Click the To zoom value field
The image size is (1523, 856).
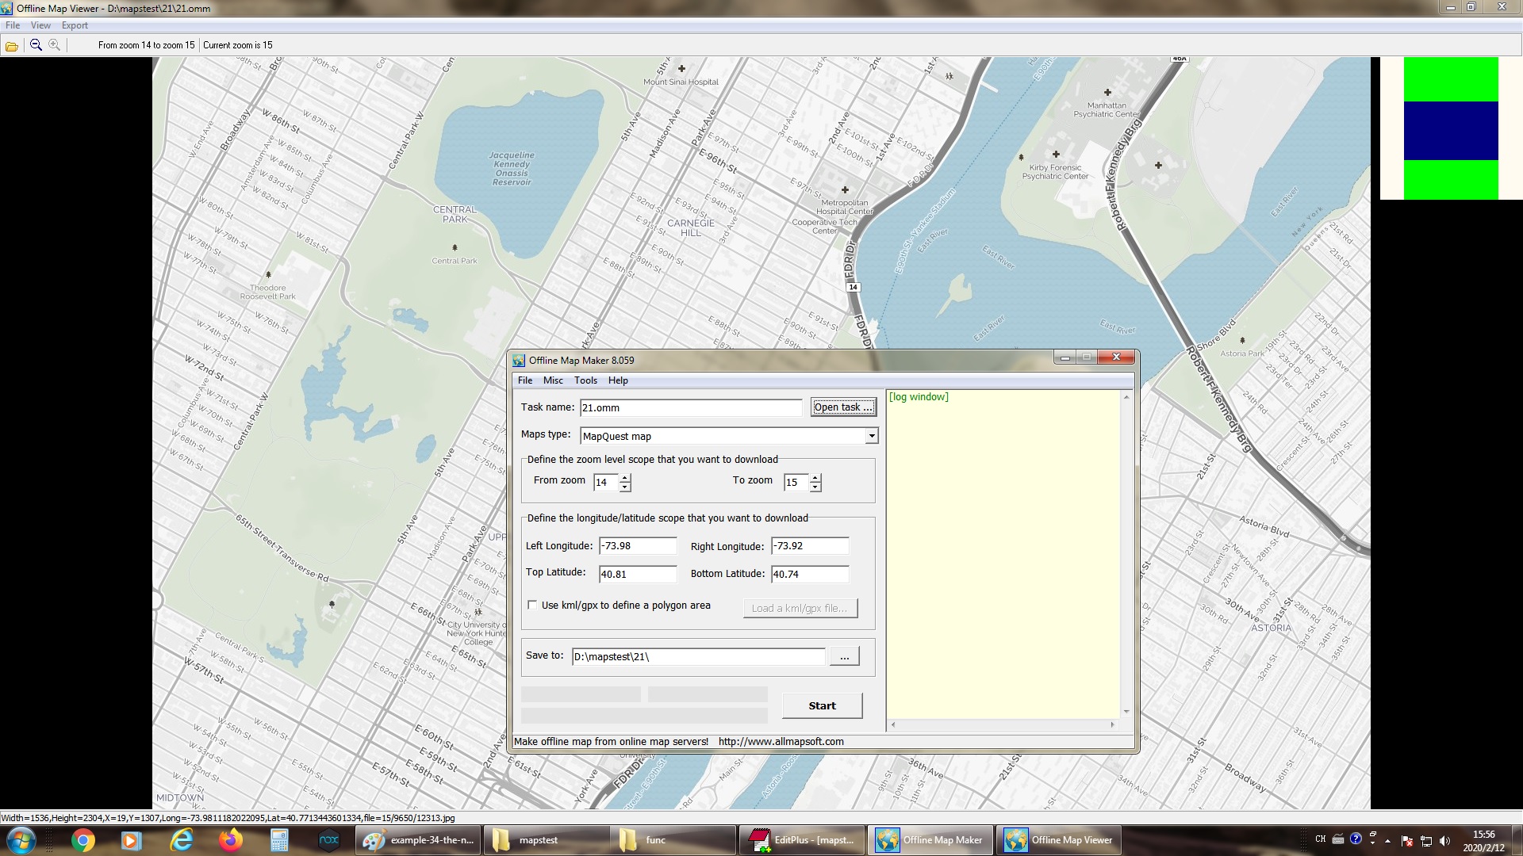click(796, 482)
